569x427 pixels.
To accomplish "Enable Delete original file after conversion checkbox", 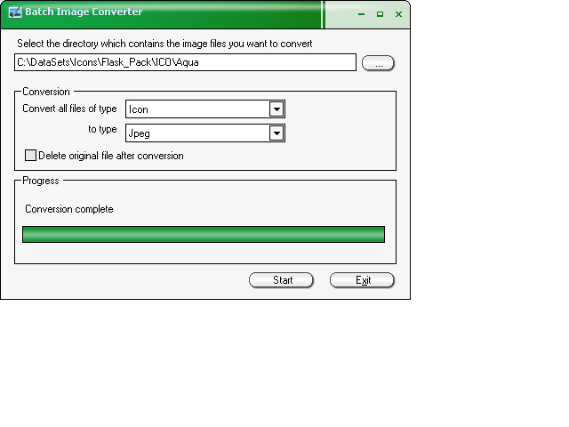I will tap(30, 156).
